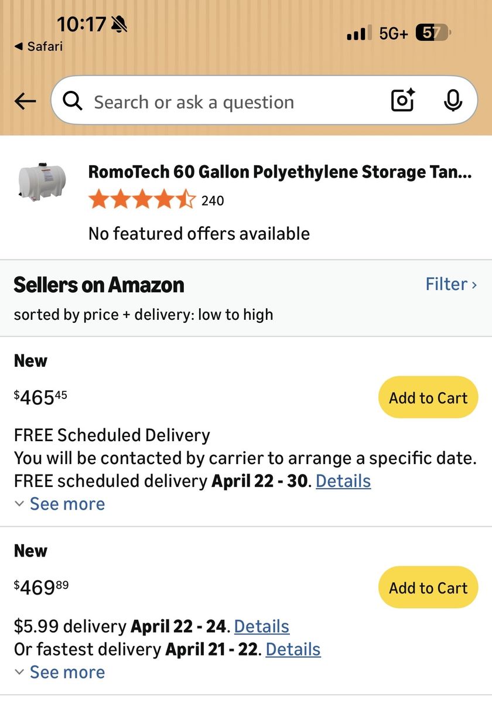Tap the microphone voice search icon
This screenshot has height=703, width=492.
[x=452, y=101]
